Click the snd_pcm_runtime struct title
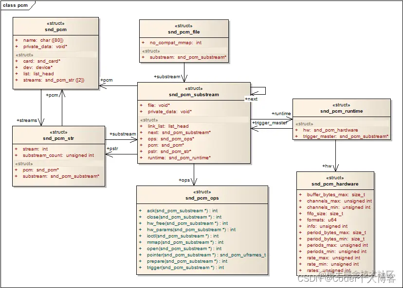Screen dimensions: 403x288 [x=341, y=111]
